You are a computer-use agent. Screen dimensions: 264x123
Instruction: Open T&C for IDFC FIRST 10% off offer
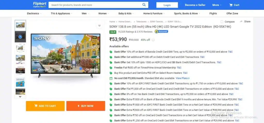[x=241, y=84]
